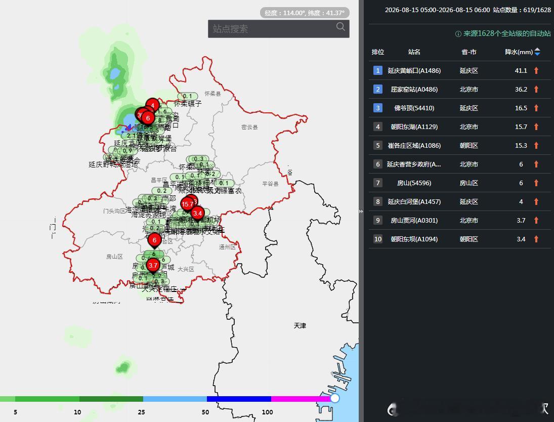Sort by 降水(mm) using the sort arrows

(x=537, y=52)
